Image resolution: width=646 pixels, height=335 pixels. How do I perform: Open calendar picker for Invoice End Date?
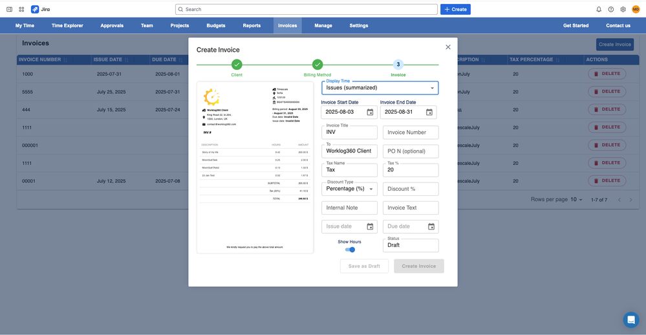tap(429, 112)
